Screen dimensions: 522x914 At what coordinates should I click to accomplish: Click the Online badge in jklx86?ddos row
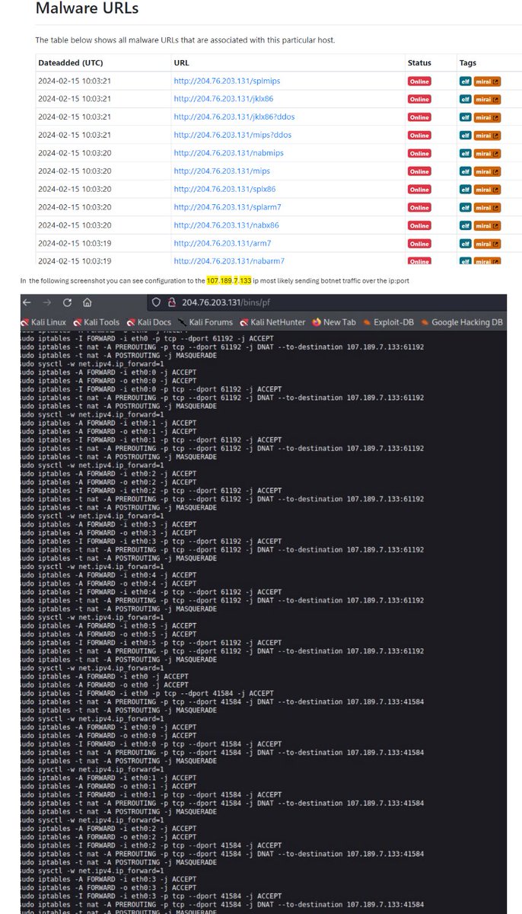pos(419,117)
